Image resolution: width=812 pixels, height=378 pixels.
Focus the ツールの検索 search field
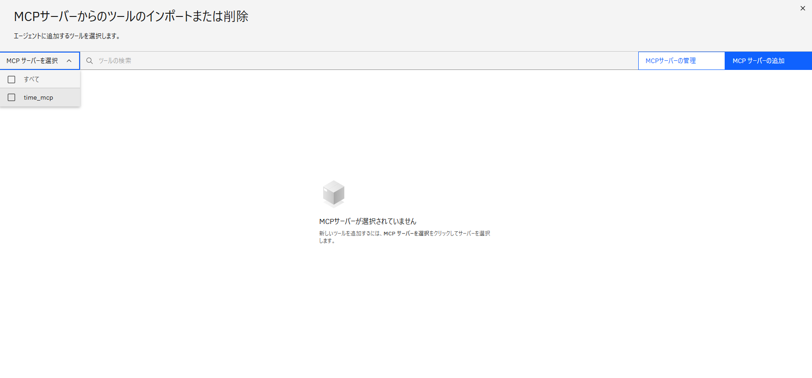point(357,61)
